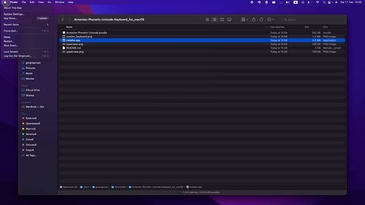Select uppercase.png file row
The image size is (365, 205).
point(202,52)
